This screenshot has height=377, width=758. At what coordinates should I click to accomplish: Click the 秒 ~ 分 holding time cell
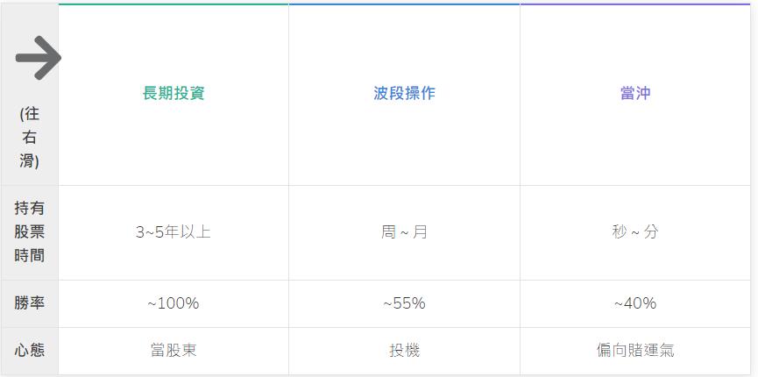635,232
